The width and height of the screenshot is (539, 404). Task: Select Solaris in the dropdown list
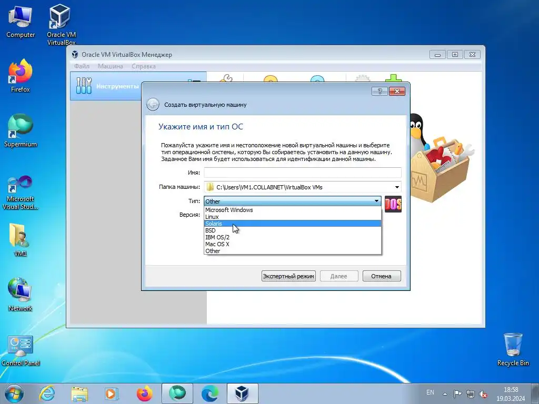pos(293,224)
